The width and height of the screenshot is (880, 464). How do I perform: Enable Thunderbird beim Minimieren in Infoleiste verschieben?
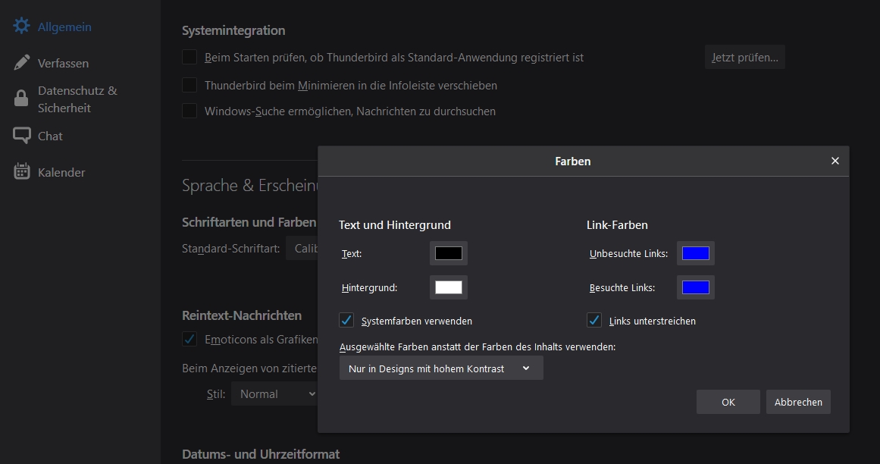(x=189, y=86)
